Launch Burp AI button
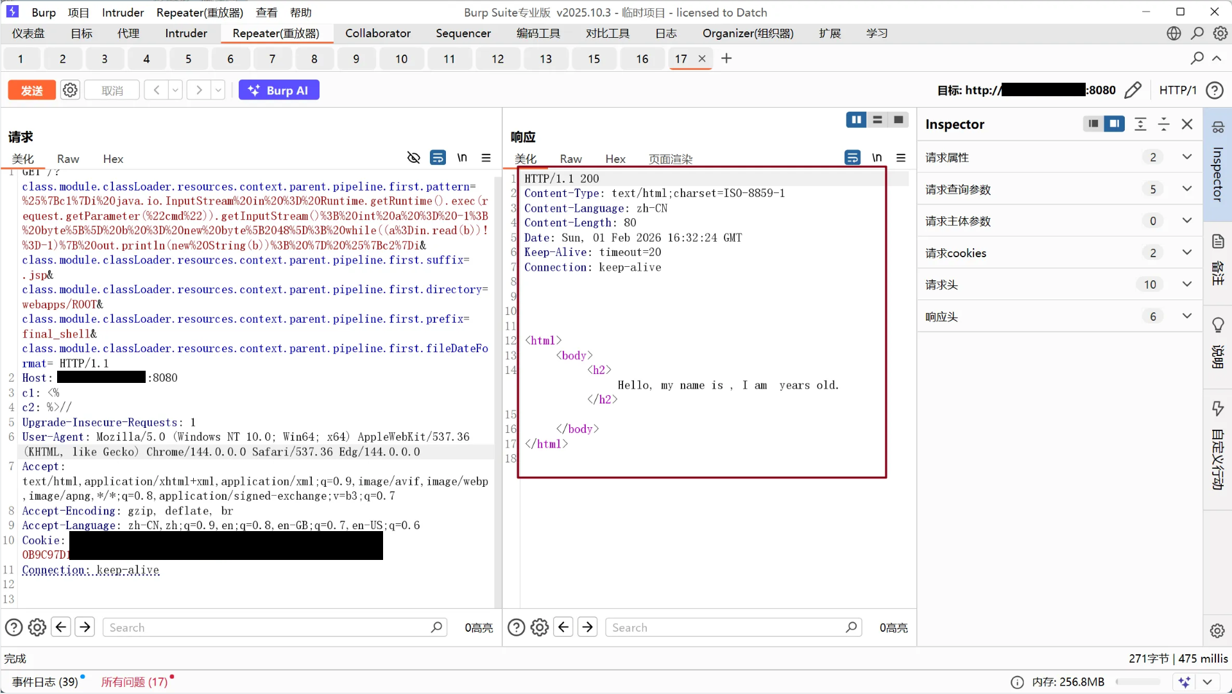 (x=279, y=90)
